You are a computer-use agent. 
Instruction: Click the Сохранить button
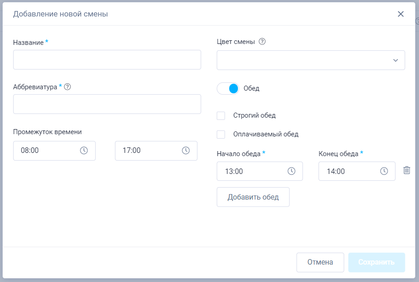(376, 262)
